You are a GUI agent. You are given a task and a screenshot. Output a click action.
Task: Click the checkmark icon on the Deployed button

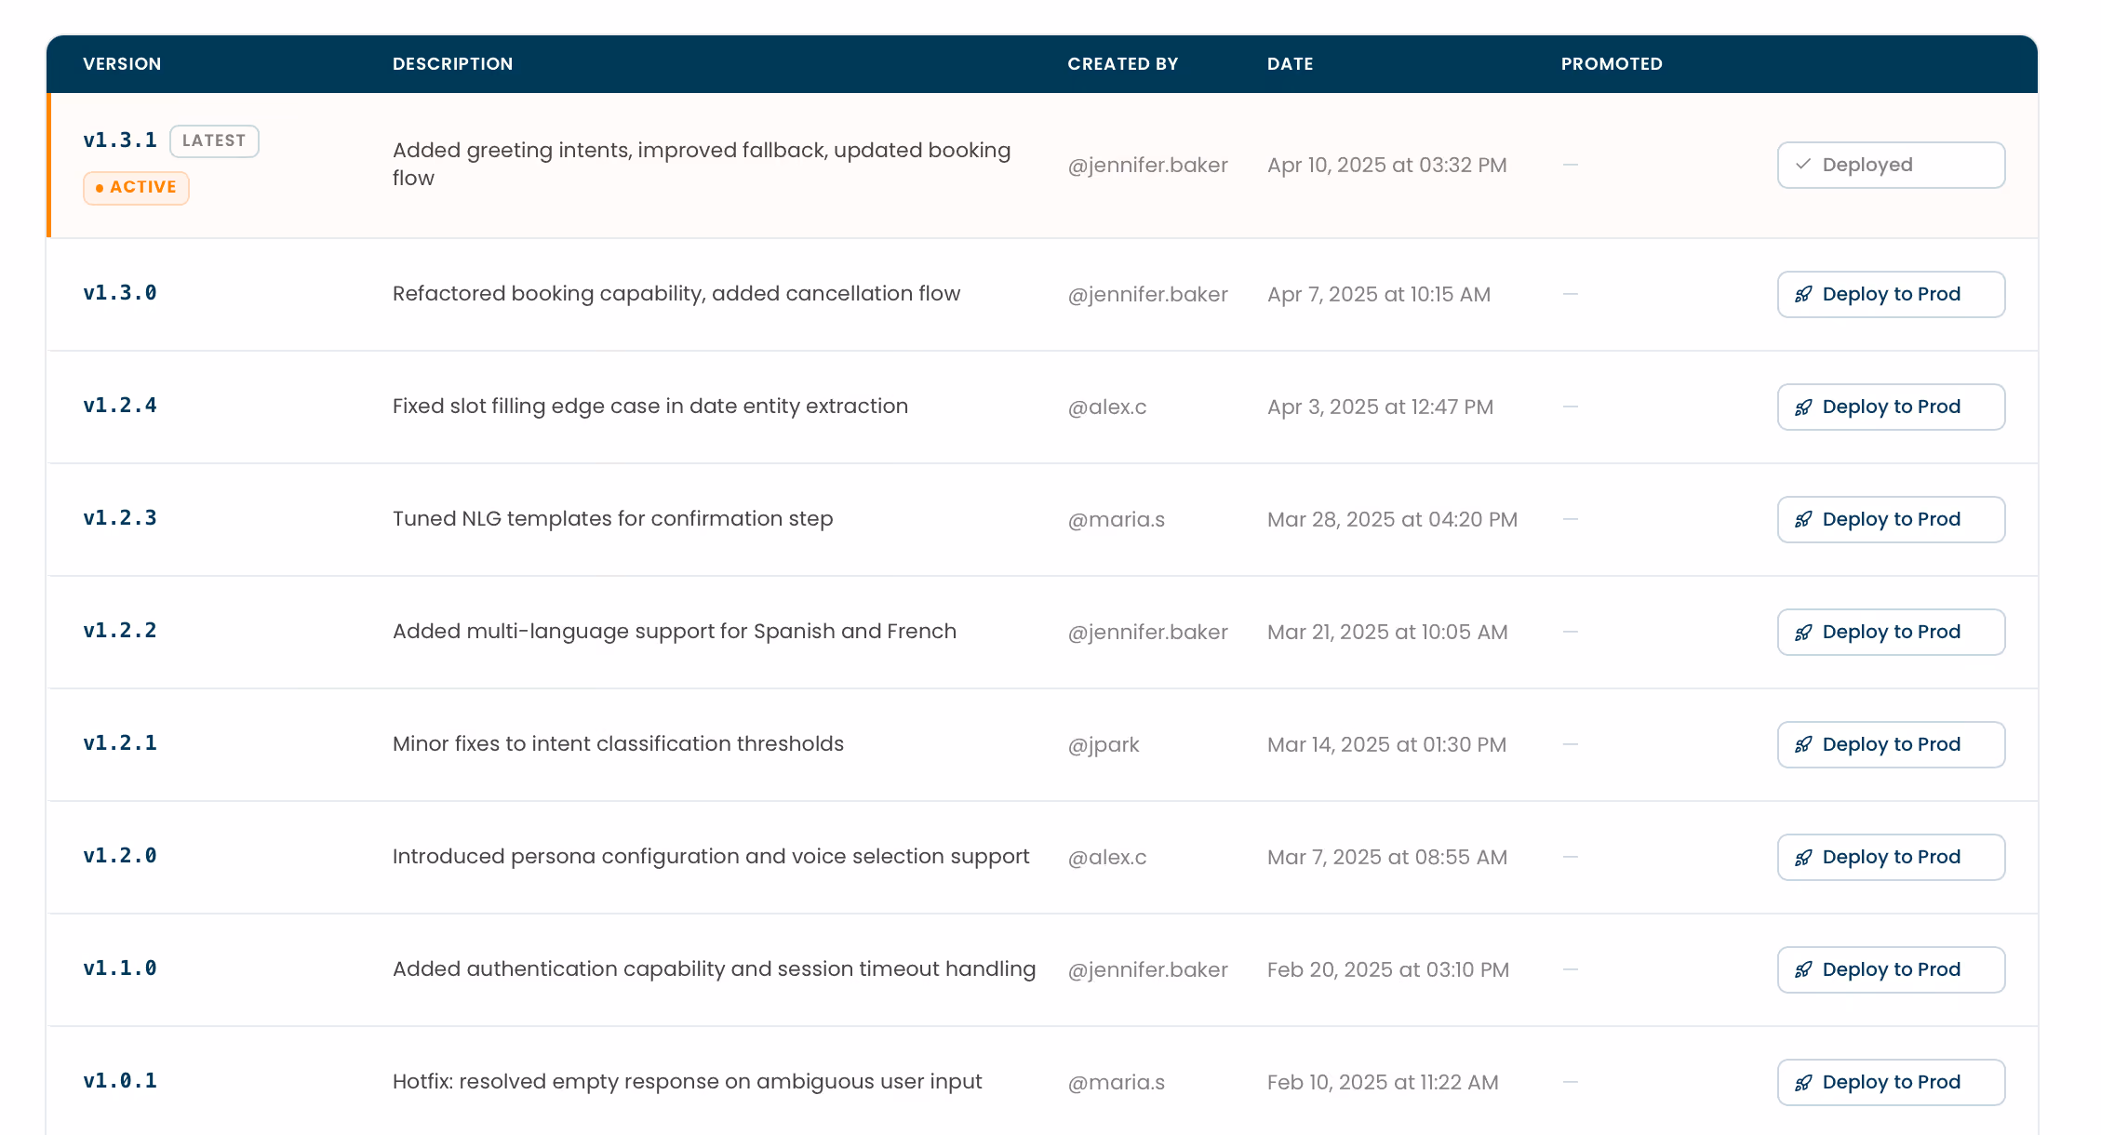pos(1803,165)
